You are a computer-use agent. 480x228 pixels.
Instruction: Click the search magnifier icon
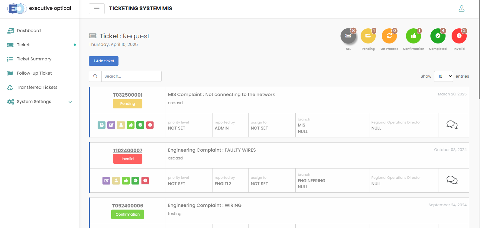(x=95, y=76)
